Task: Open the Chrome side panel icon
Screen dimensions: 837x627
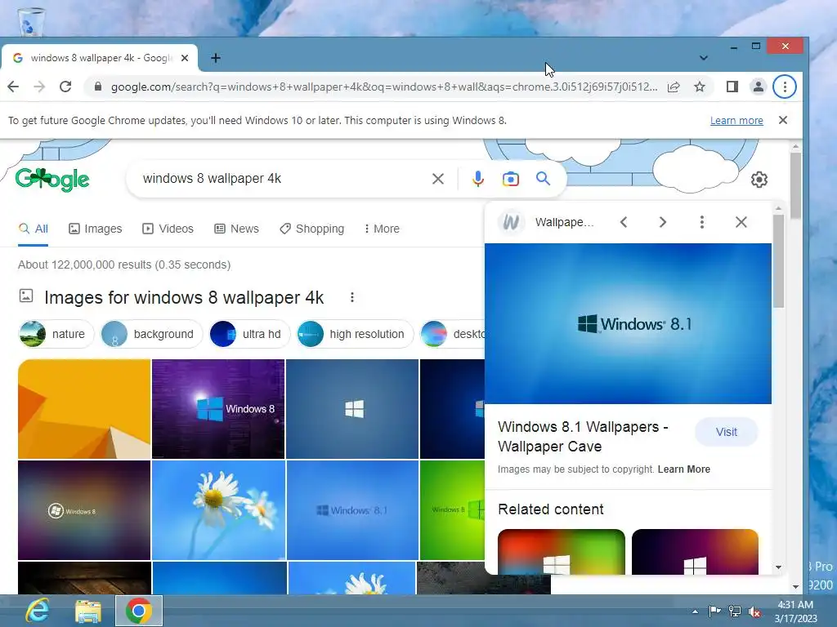Action: click(x=732, y=87)
